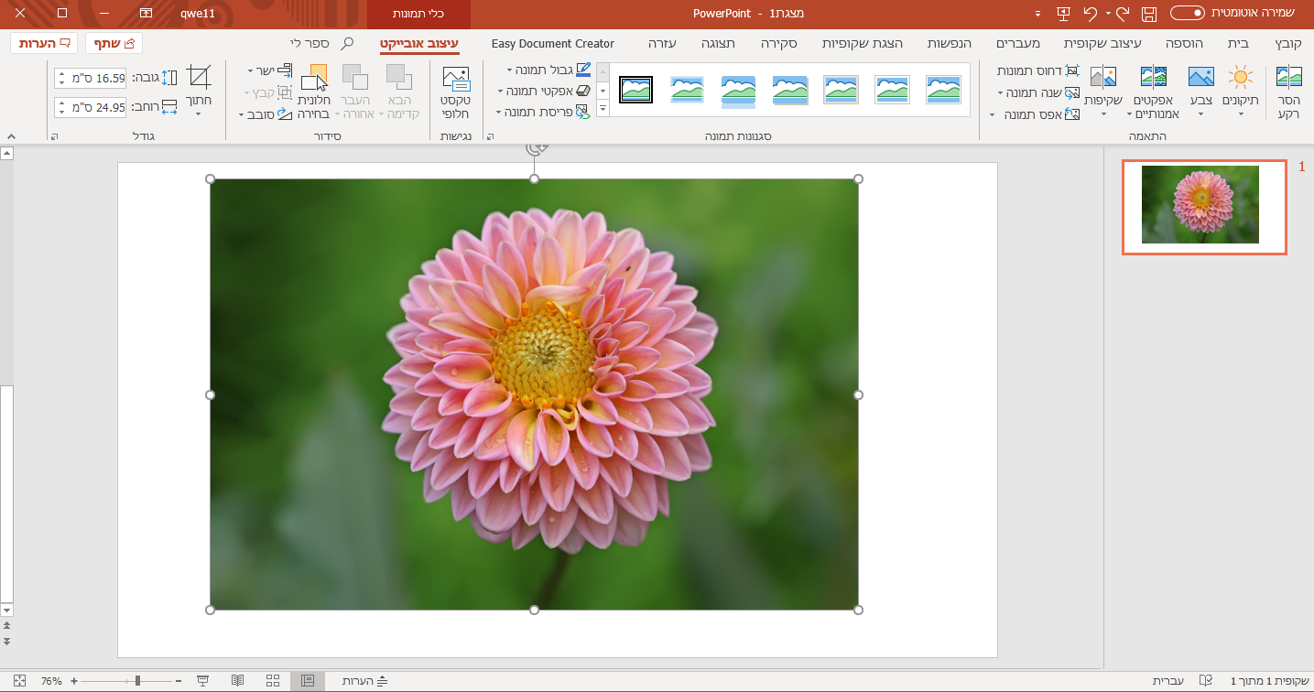Viewport: 1314px width, 692px height.
Task: Click the Share (שתף) button
Action: click(x=114, y=43)
